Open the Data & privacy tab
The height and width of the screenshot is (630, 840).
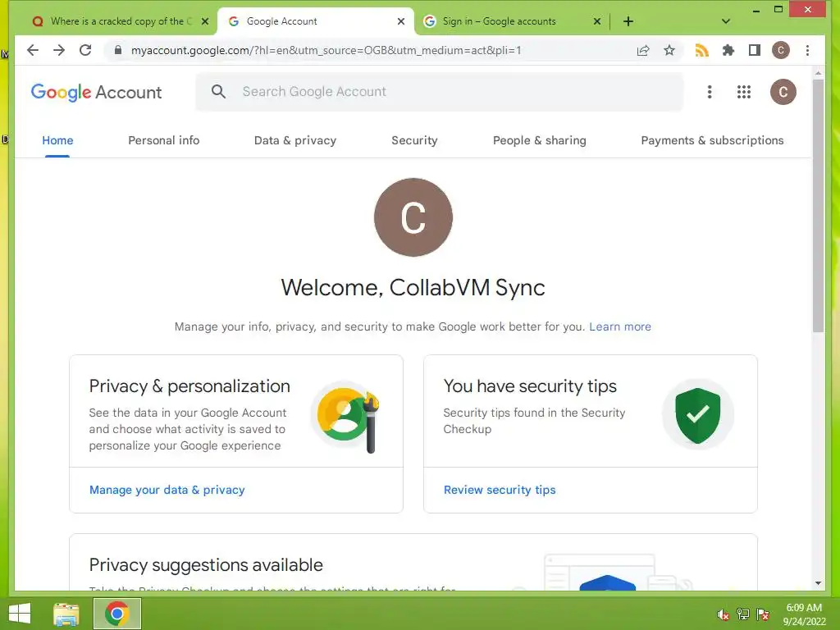pos(295,140)
